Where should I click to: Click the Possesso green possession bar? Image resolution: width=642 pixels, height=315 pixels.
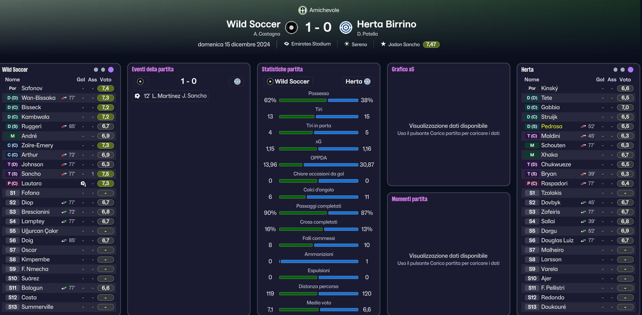tap(303, 100)
